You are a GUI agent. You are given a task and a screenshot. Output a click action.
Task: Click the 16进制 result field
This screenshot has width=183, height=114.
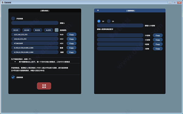pos(120,40)
